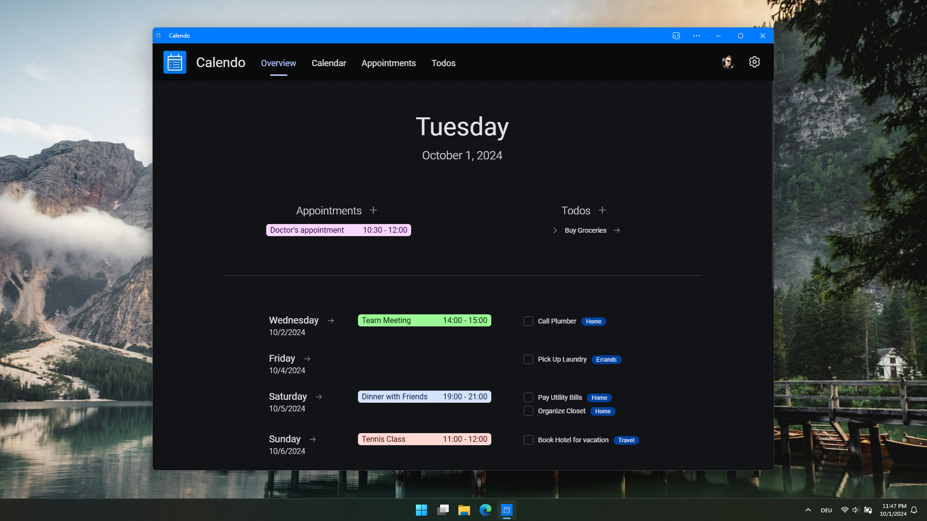Click the pop-out icon in the title bar
Image resolution: width=927 pixels, height=521 pixels.
(676, 35)
